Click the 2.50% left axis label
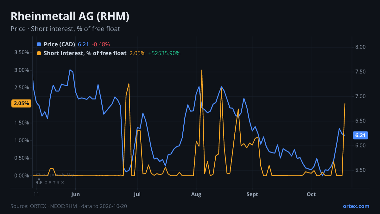 [22, 88]
